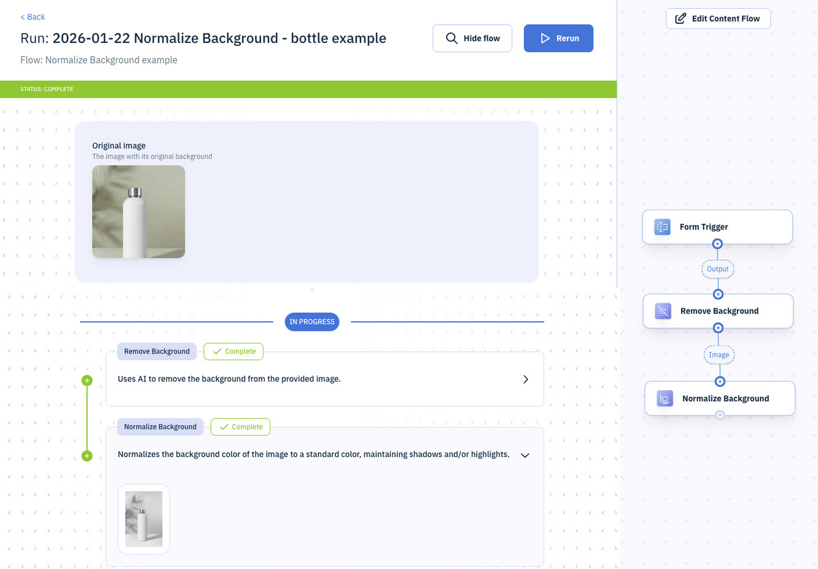Select the Normalize Background node icon
Viewport: 818px width, 569px height.
coord(664,398)
